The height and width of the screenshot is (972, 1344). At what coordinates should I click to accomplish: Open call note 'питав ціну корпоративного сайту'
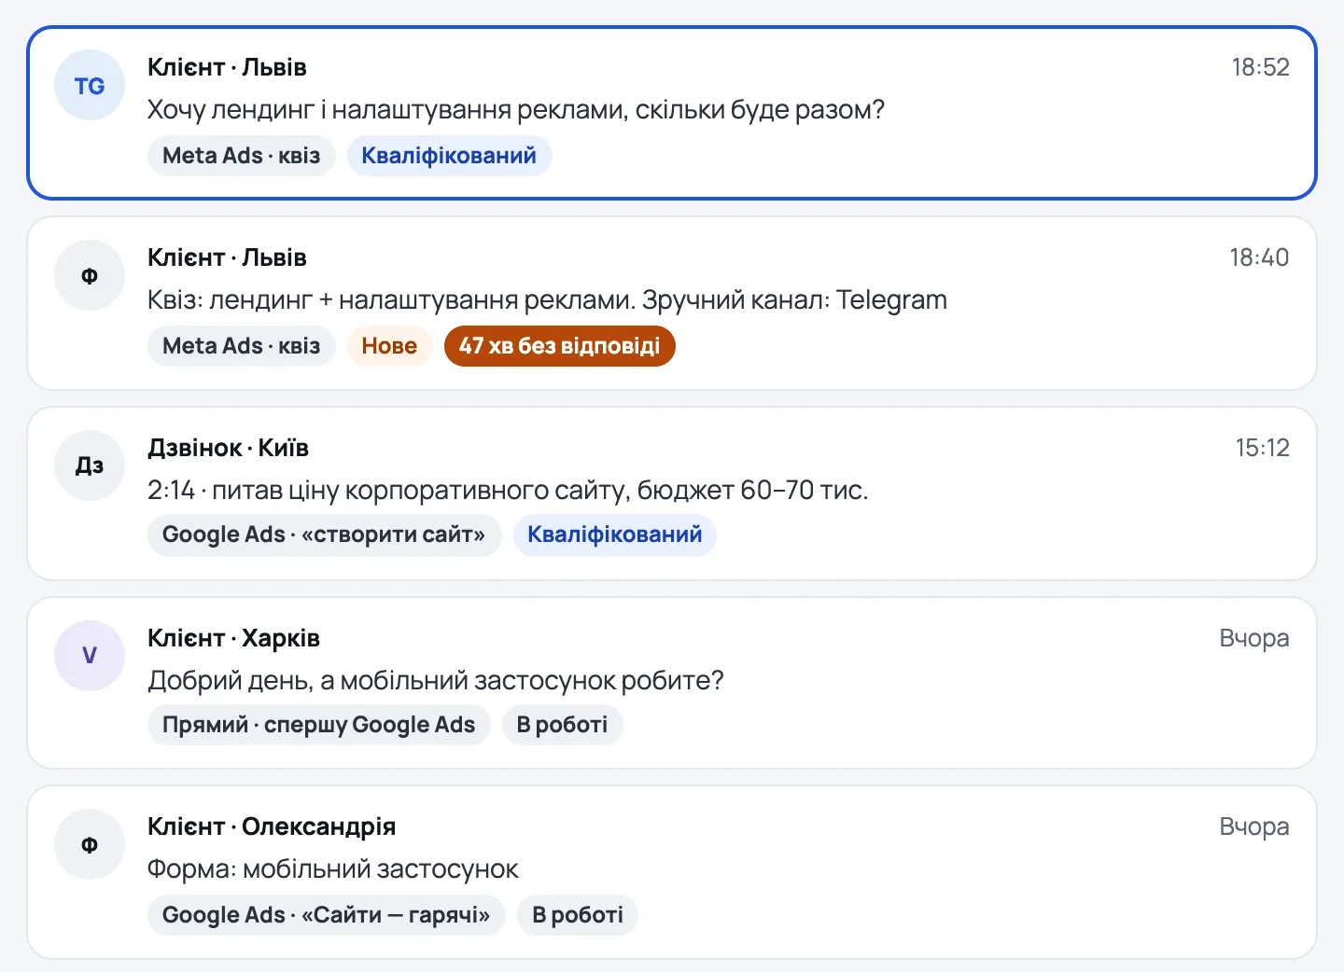(508, 490)
